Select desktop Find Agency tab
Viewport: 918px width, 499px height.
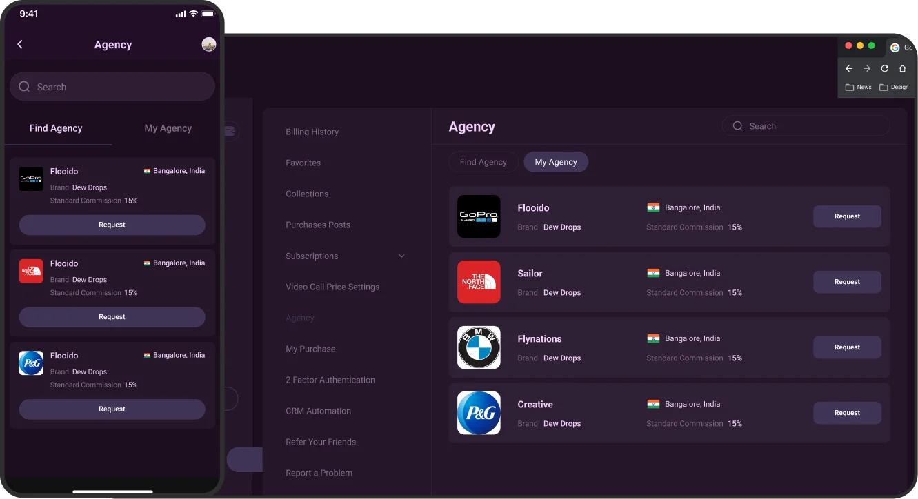483,162
